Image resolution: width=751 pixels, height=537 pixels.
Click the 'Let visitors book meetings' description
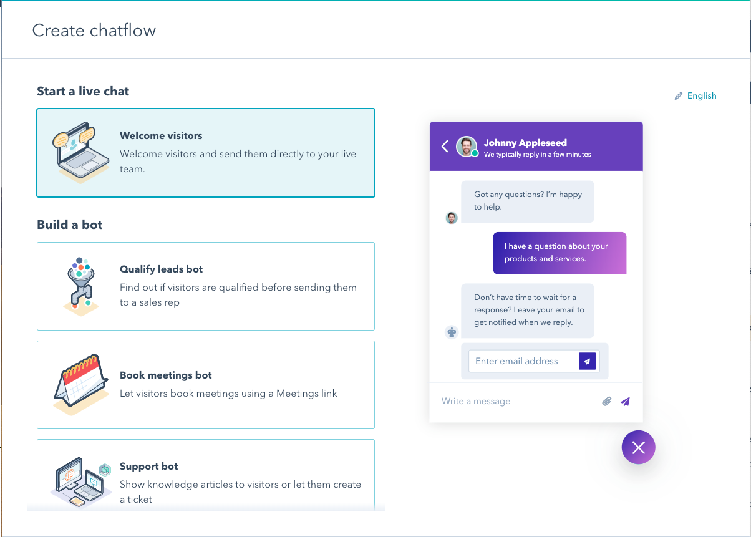[x=228, y=394]
